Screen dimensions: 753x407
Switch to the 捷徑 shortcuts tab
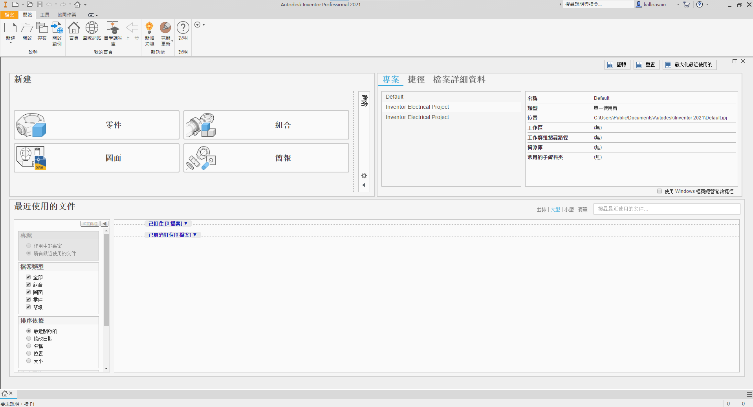tap(416, 80)
